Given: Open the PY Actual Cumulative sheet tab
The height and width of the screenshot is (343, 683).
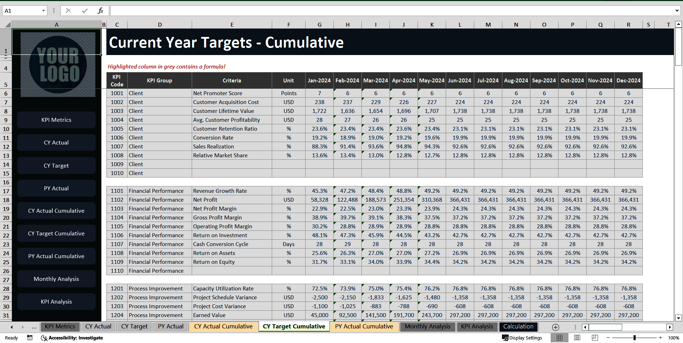Looking at the screenshot, I should pos(364,327).
